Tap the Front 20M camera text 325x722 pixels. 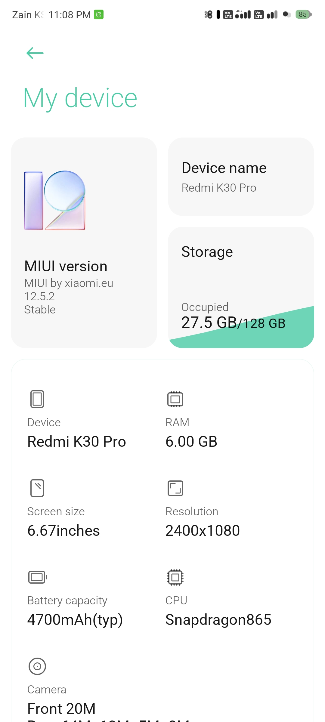pos(61,708)
